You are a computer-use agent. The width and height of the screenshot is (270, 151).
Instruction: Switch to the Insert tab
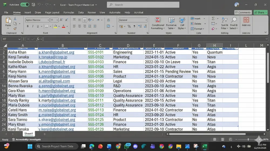[28, 12]
